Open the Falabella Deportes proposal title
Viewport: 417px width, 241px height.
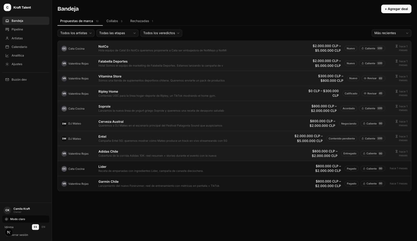coord(113,61)
